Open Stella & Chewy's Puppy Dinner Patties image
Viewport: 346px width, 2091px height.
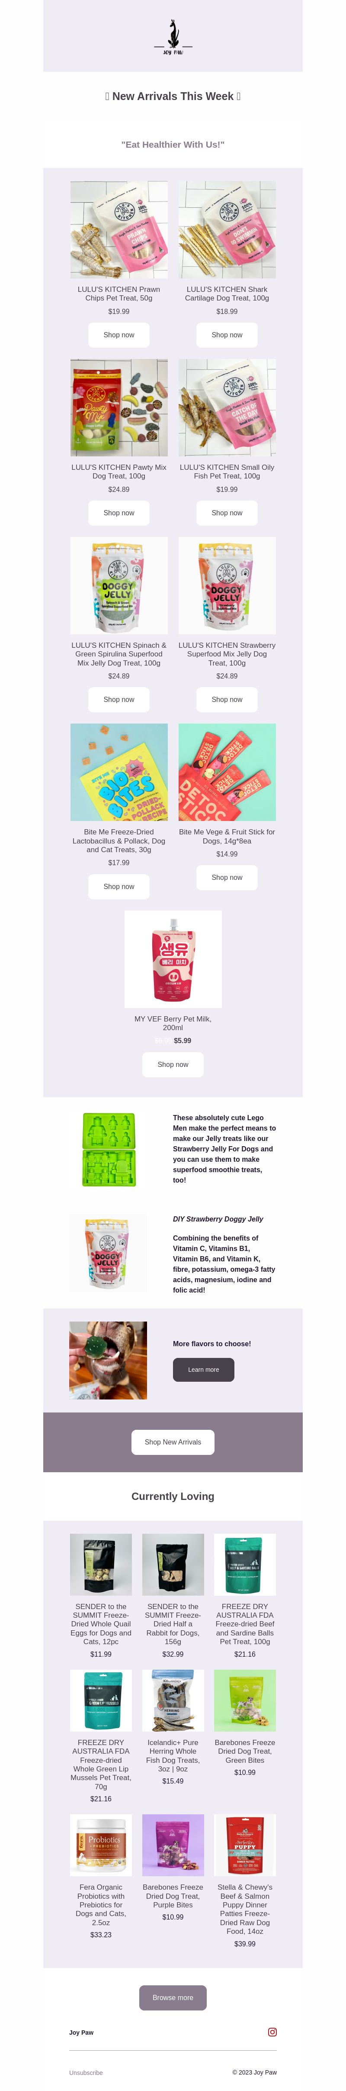[x=245, y=1845]
